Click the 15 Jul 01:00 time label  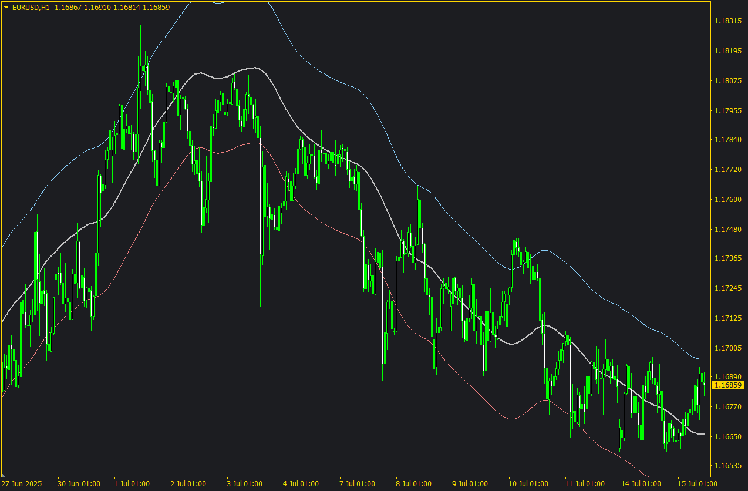697,484
